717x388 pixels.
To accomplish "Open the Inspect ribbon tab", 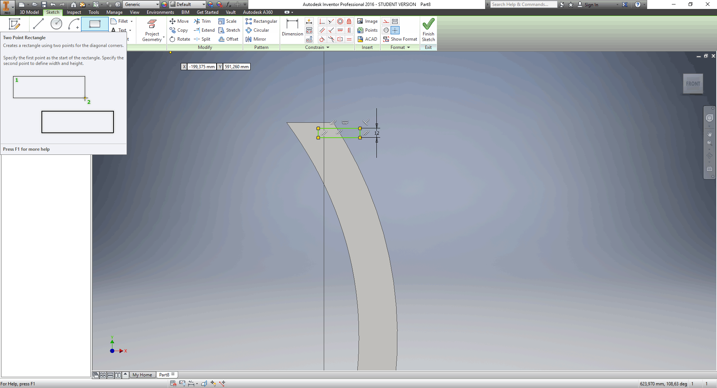I will [74, 12].
